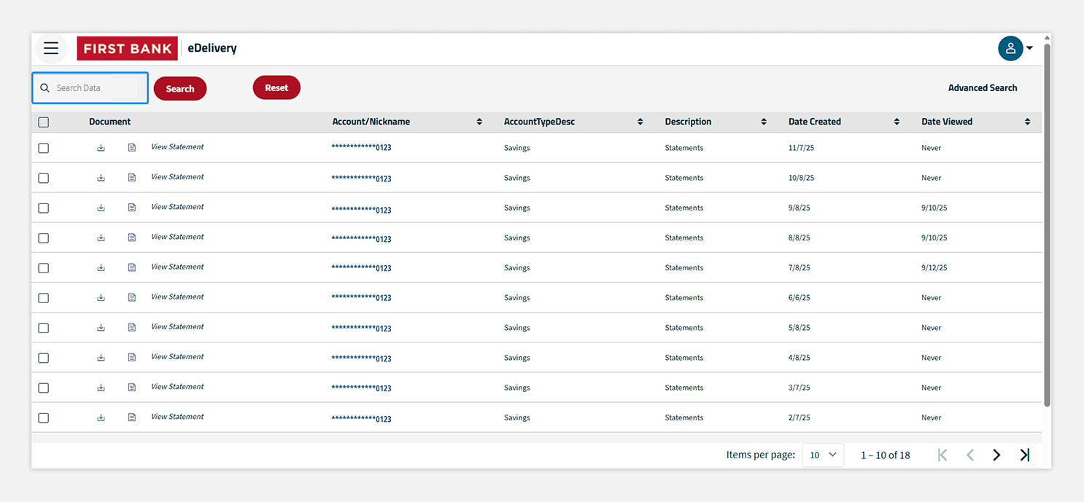
Task: Click the '1 – 10 of 18' page range
Action: pyautogui.click(x=886, y=455)
